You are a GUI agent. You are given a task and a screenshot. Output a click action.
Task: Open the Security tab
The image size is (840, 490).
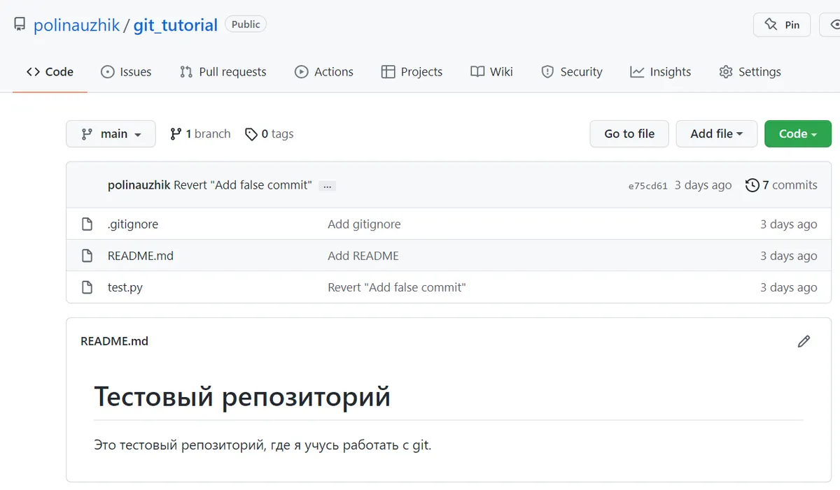(x=571, y=71)
